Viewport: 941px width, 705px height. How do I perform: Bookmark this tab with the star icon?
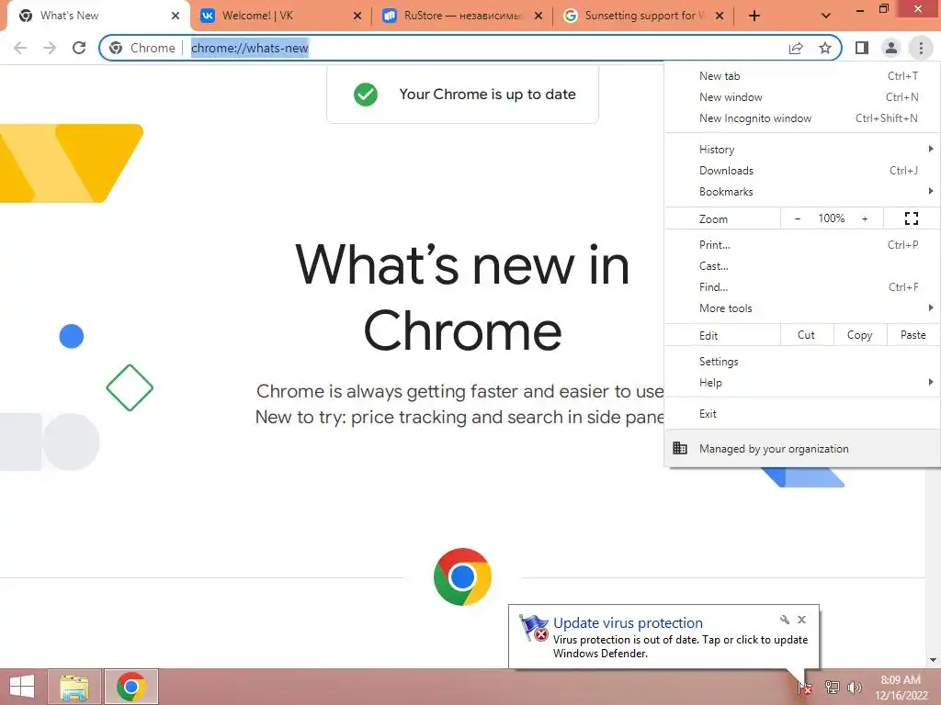pos(825,48)
